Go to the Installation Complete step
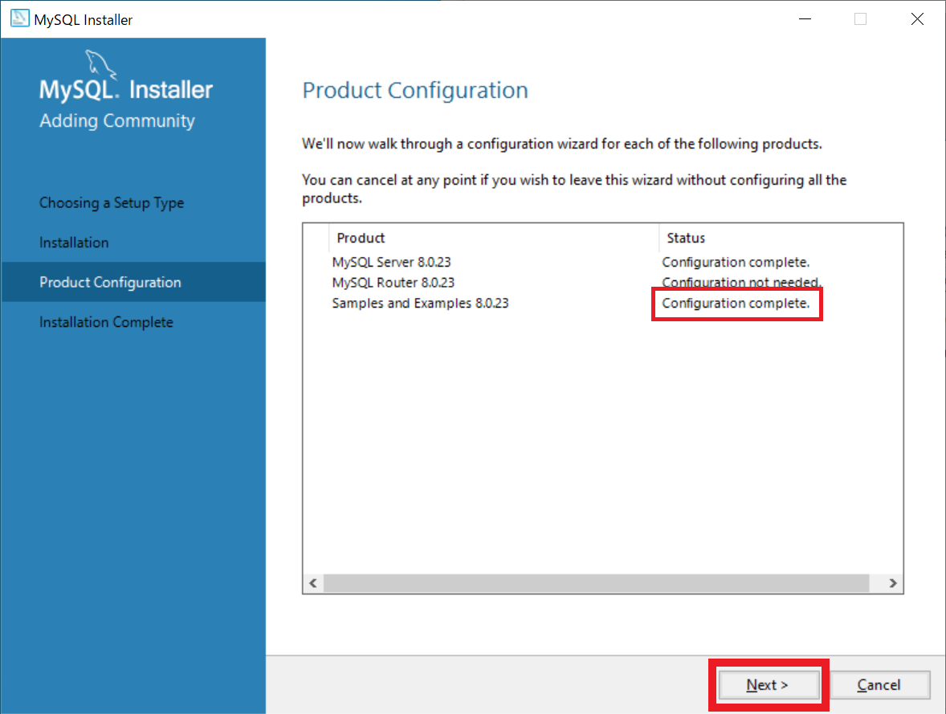This screenshot has height=714, width=946. click(x=106, y=322)
